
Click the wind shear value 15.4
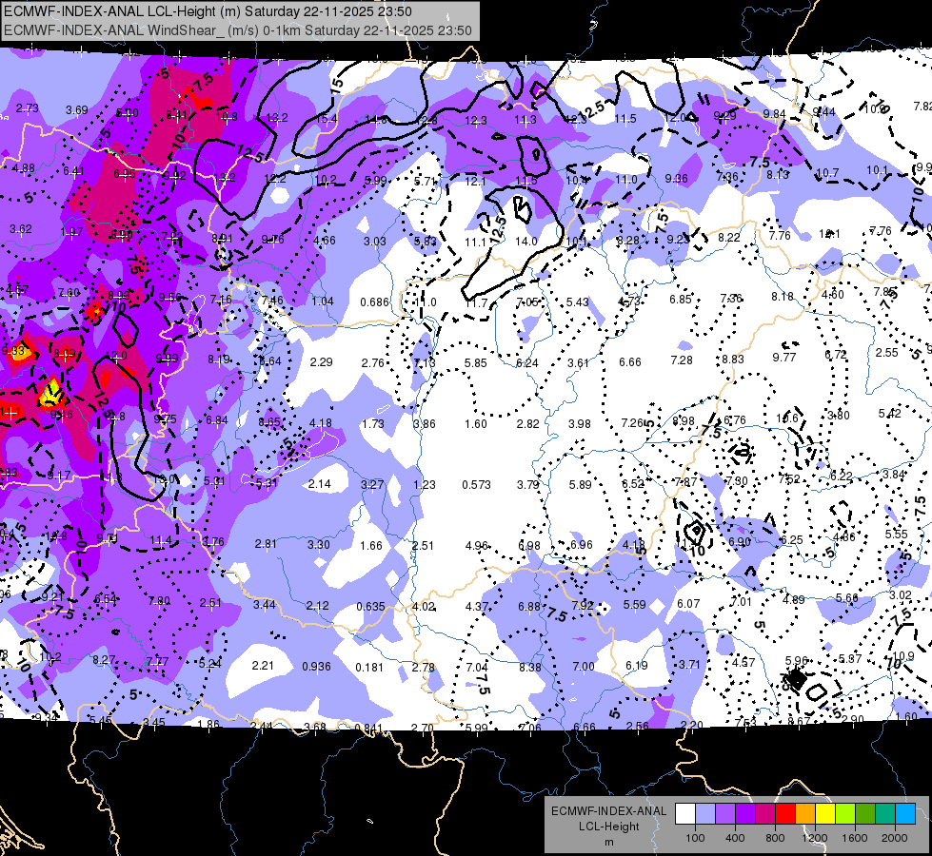coord(327,119)
